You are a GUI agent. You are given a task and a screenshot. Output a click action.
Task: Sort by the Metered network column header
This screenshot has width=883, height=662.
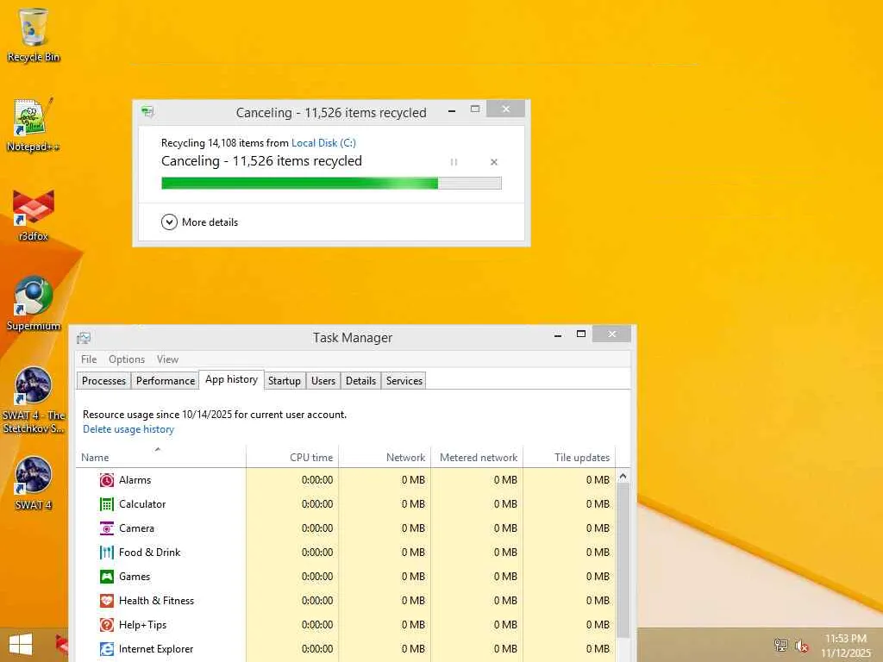click(477, 457)
